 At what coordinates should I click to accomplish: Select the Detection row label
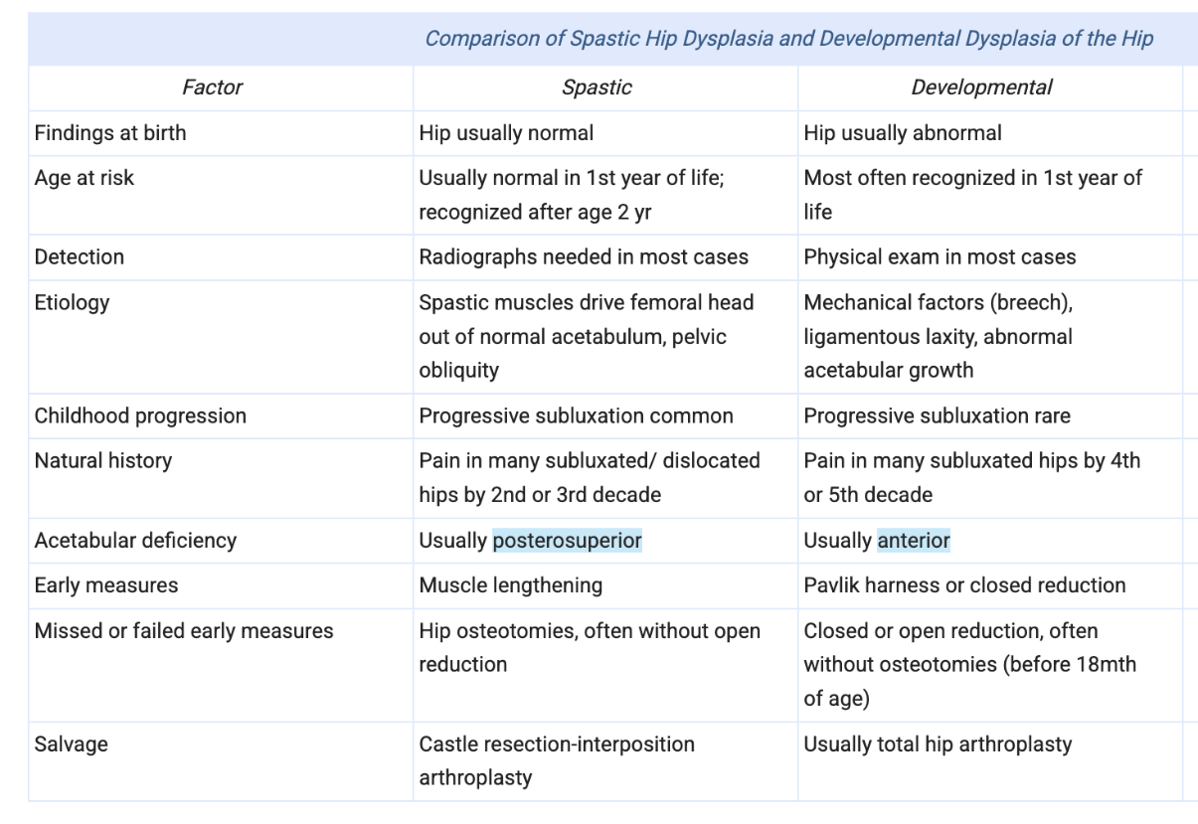[80, 256]
